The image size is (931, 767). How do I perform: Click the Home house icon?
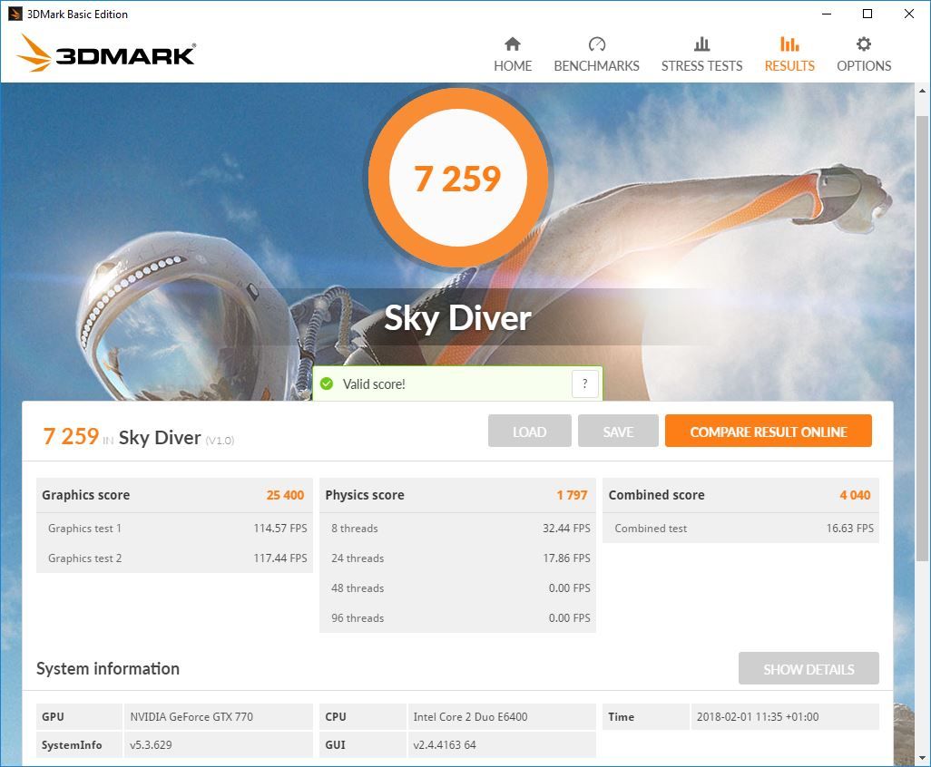point(513,44)
